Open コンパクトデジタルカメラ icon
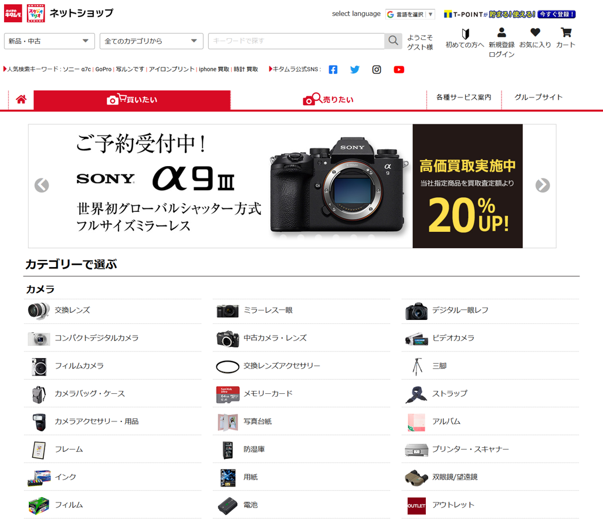 (39, 339)
